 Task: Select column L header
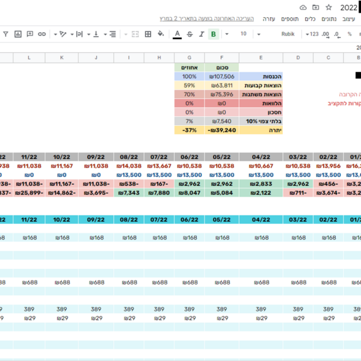29,58
